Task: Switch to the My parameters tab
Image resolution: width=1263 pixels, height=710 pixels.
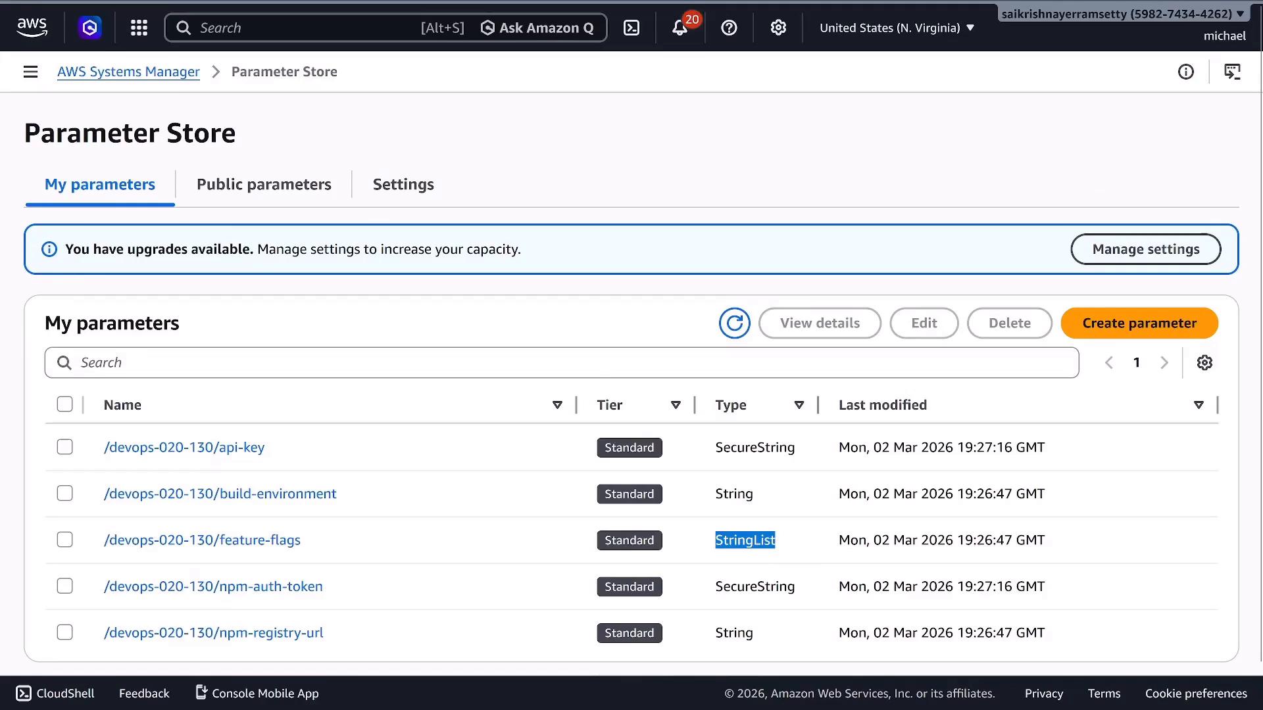Action: click(x=100, y=185)
